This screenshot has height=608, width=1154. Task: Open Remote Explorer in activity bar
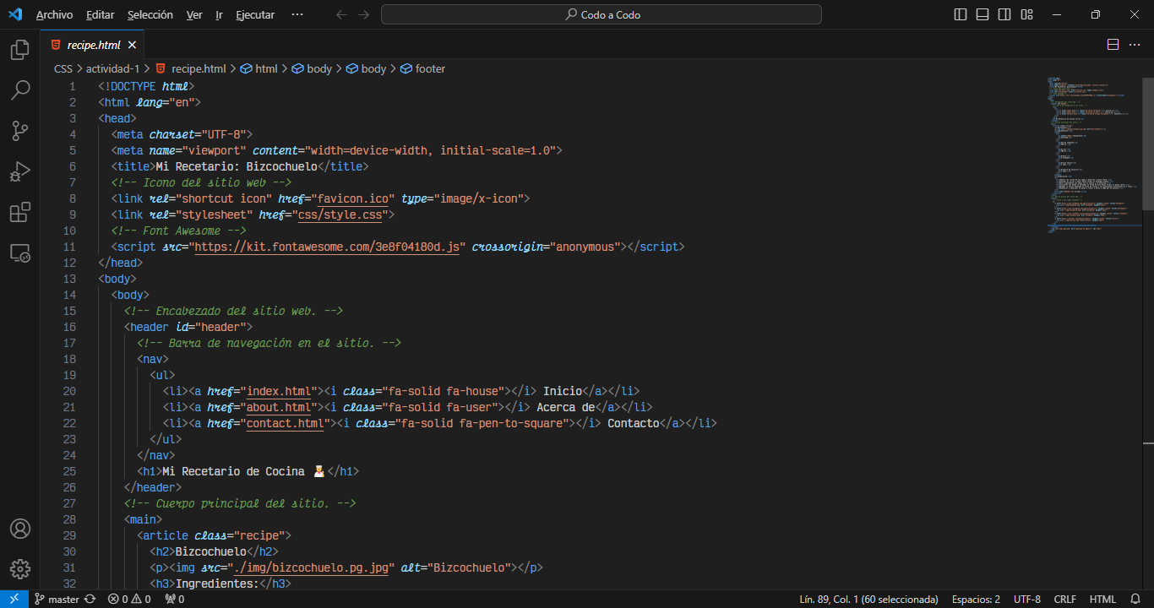pyautogui.click(x=20, y=252)
